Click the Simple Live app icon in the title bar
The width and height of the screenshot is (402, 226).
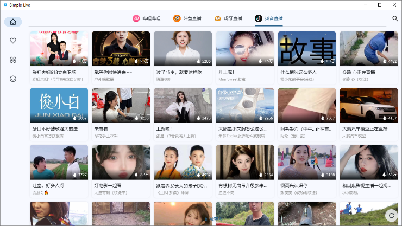5,5
